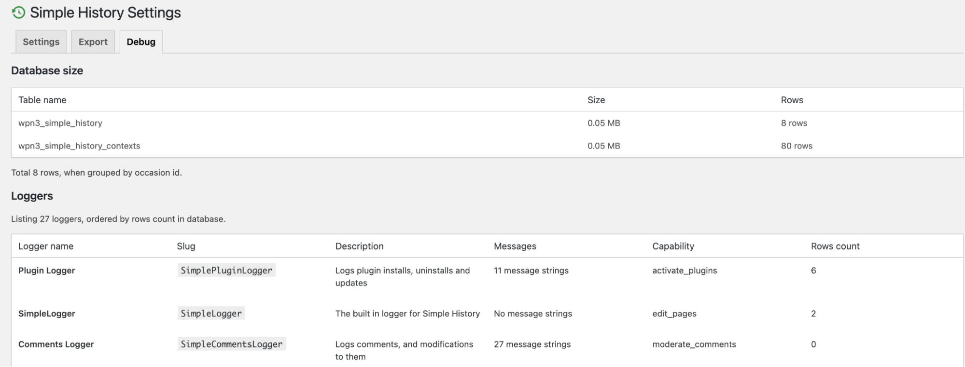
Task: Click the Plugin Logger name
Action: (x=47, y=271)
